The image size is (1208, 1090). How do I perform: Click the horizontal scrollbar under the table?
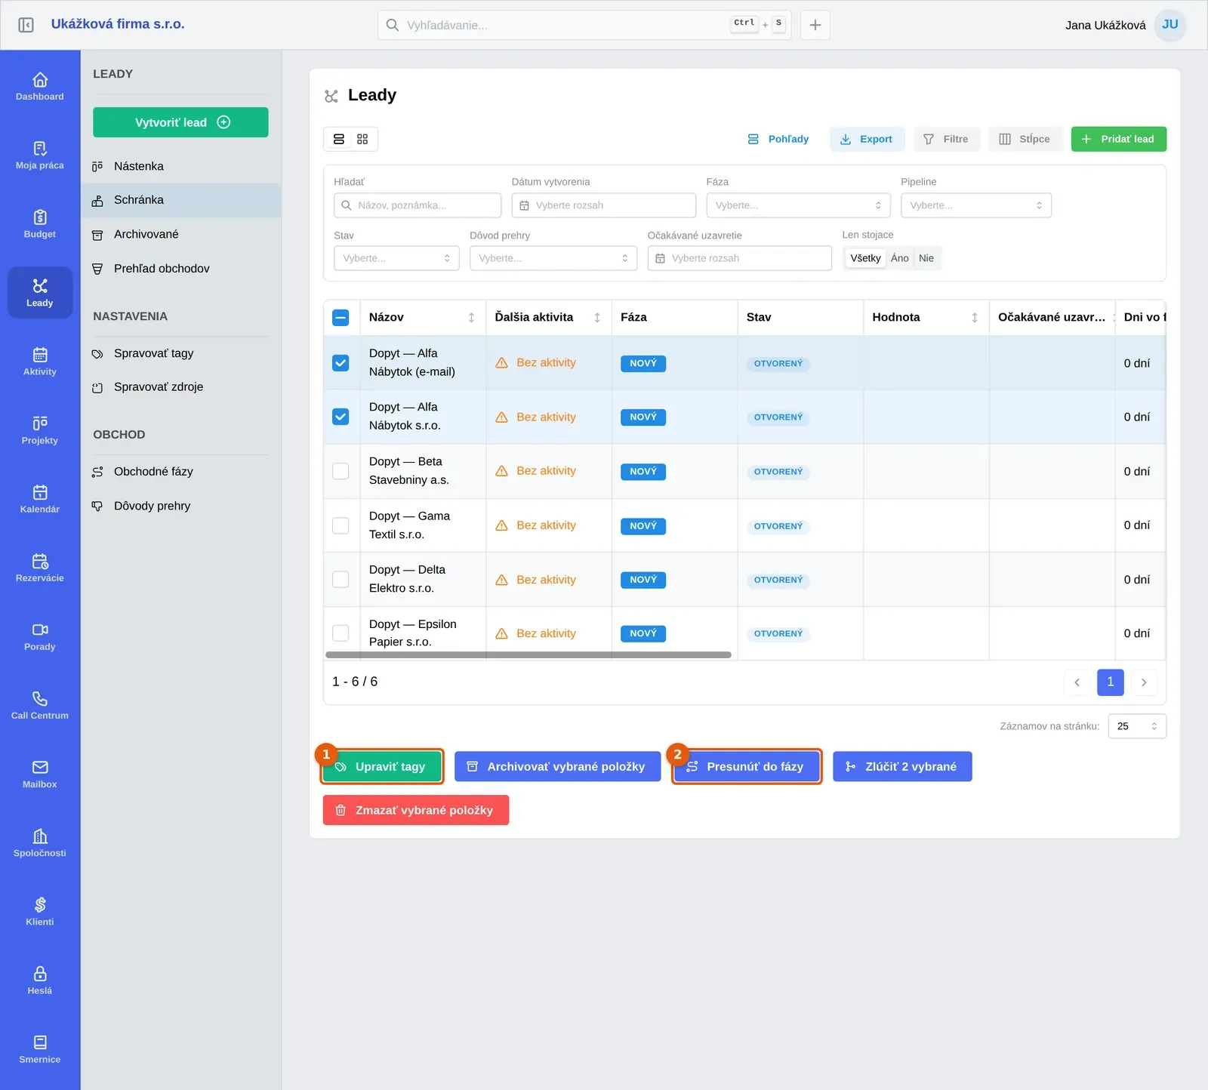click(x=528, y=655)
